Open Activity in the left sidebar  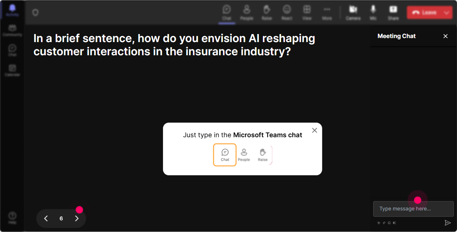coord(12,11)
